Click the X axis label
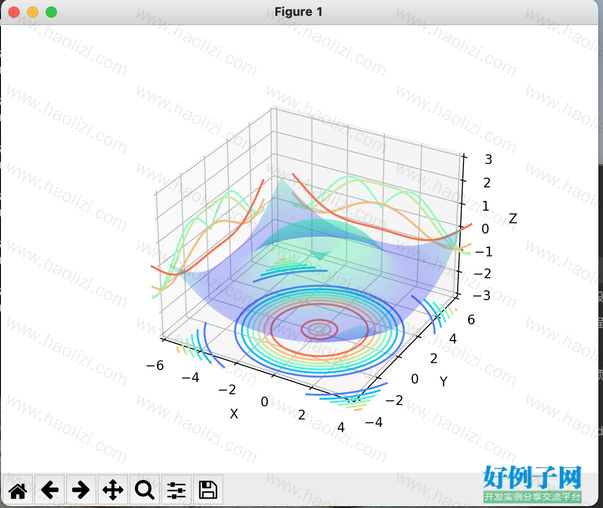 (x=234, y=414)
